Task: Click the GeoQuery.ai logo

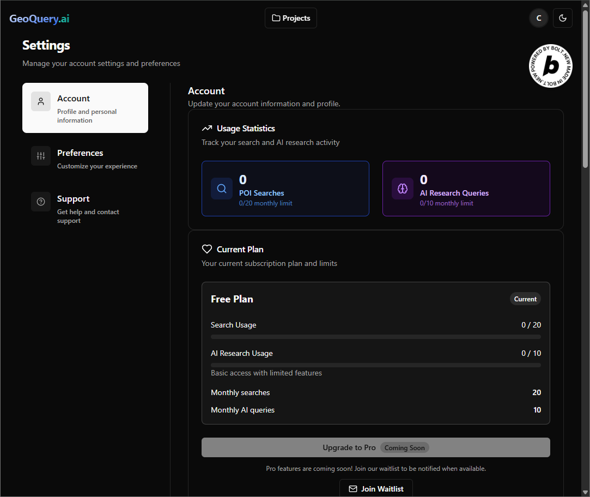Action: point(40,19)
